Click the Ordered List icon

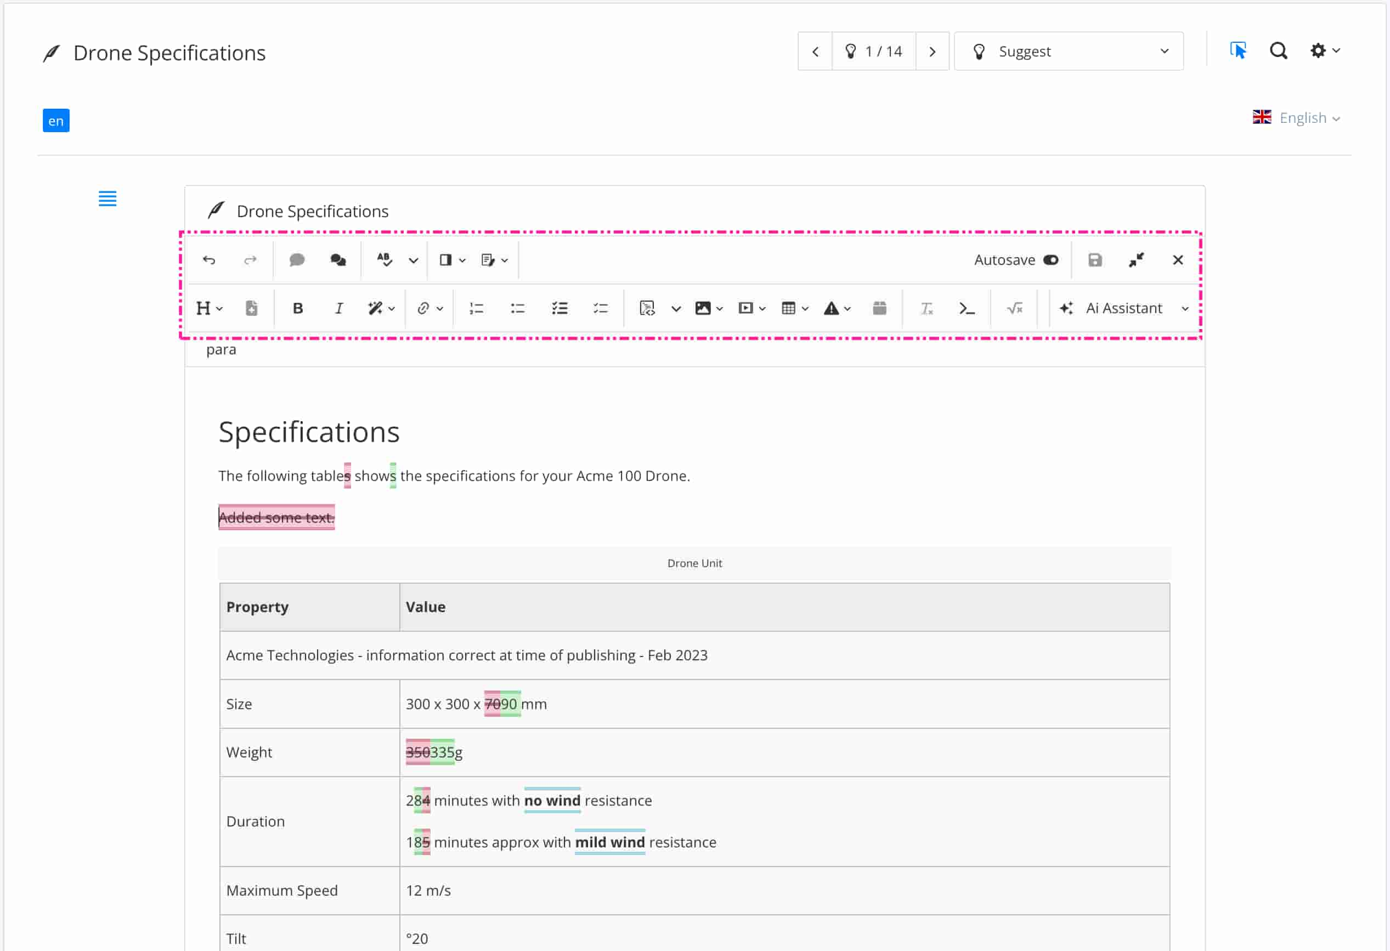(x=476, y=308)
